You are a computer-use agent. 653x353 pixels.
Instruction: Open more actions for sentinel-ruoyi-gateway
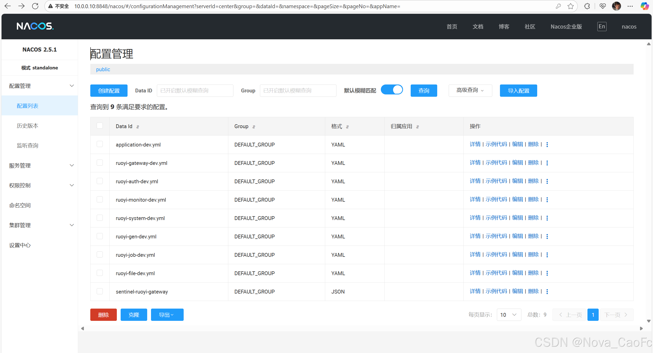pyautogui.click(x=547, y=291)
